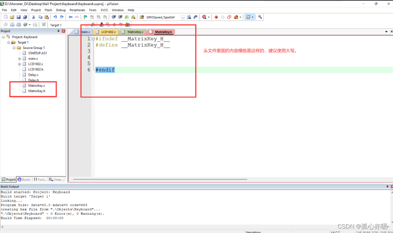Open the editor tab list dropdown arrow
Viewport: 393px width, 233px height.
pos(386,32)
